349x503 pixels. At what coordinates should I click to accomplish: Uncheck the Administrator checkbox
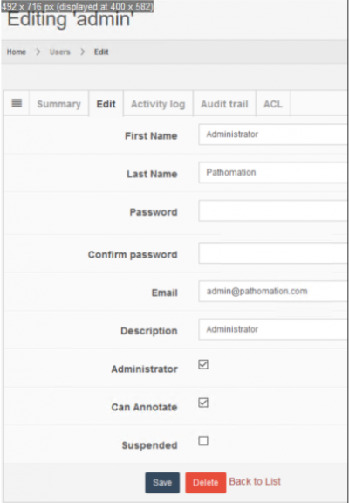pyautogui.click(x=203, y=364)
